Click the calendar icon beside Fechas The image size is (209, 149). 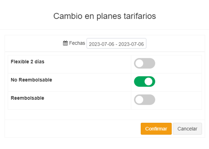pos(65,43)
